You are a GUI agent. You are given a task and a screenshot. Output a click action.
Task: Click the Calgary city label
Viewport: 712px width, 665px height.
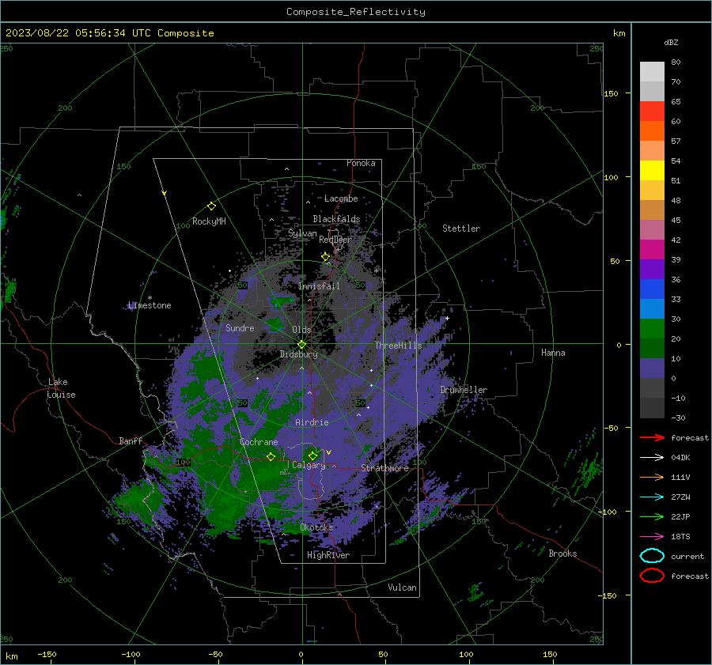coord(309,465)
